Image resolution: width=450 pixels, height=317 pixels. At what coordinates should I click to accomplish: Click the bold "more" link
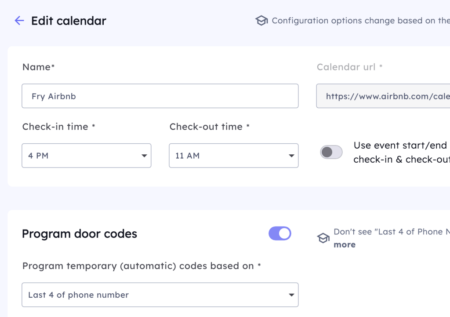[x=345, y=244]
